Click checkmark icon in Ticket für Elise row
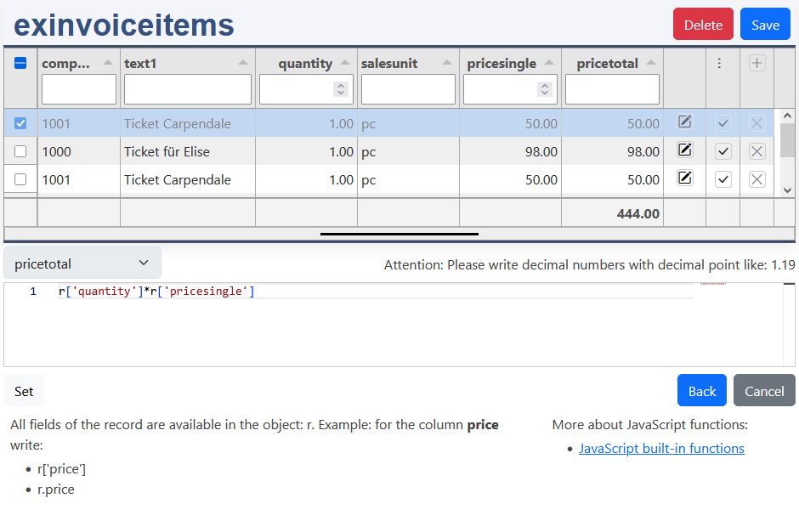 coord(722,151)
